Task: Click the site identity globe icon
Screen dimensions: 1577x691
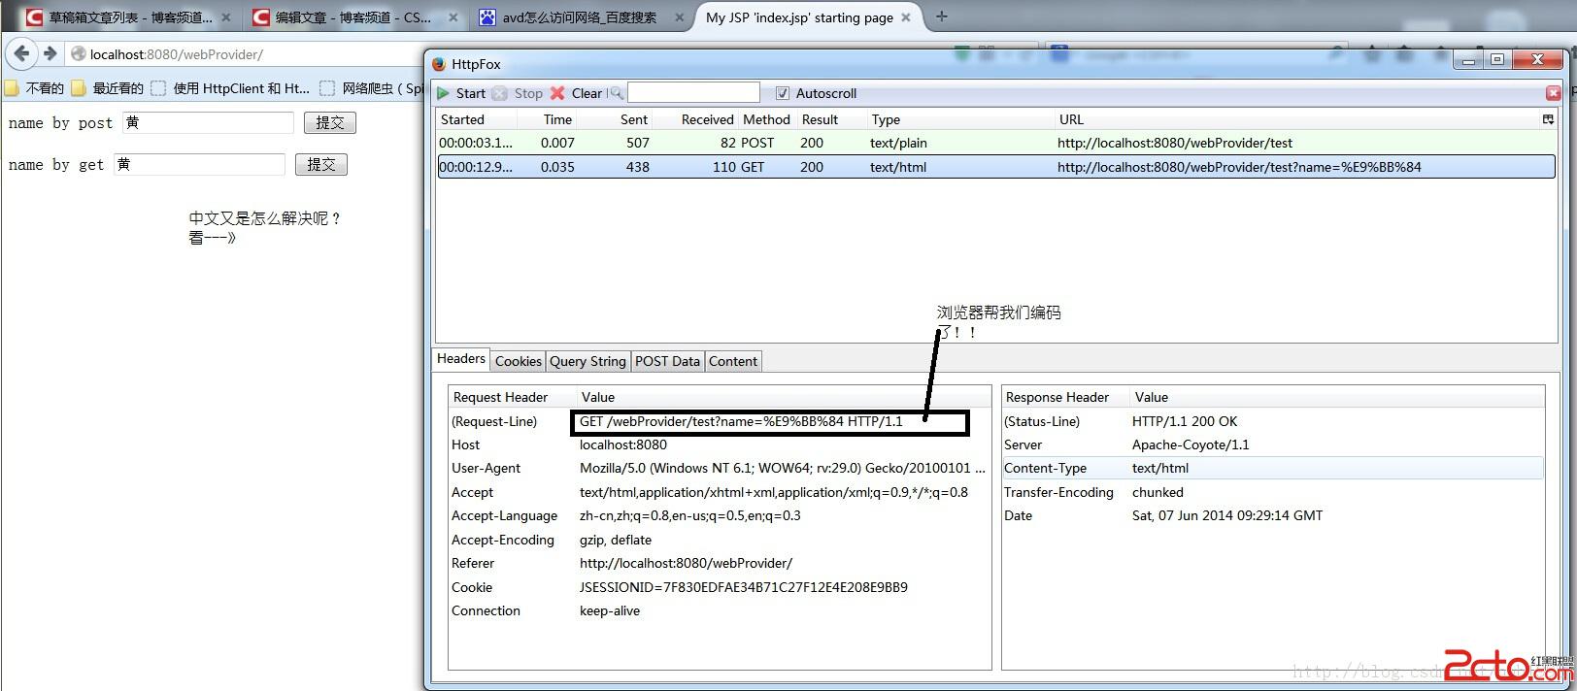Action: click(79, 54)
